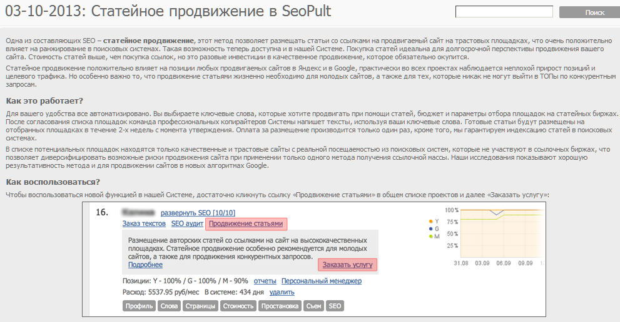
Task: Open the развернуть SEO [10/10] link
Action: click(x=198, y=213)
